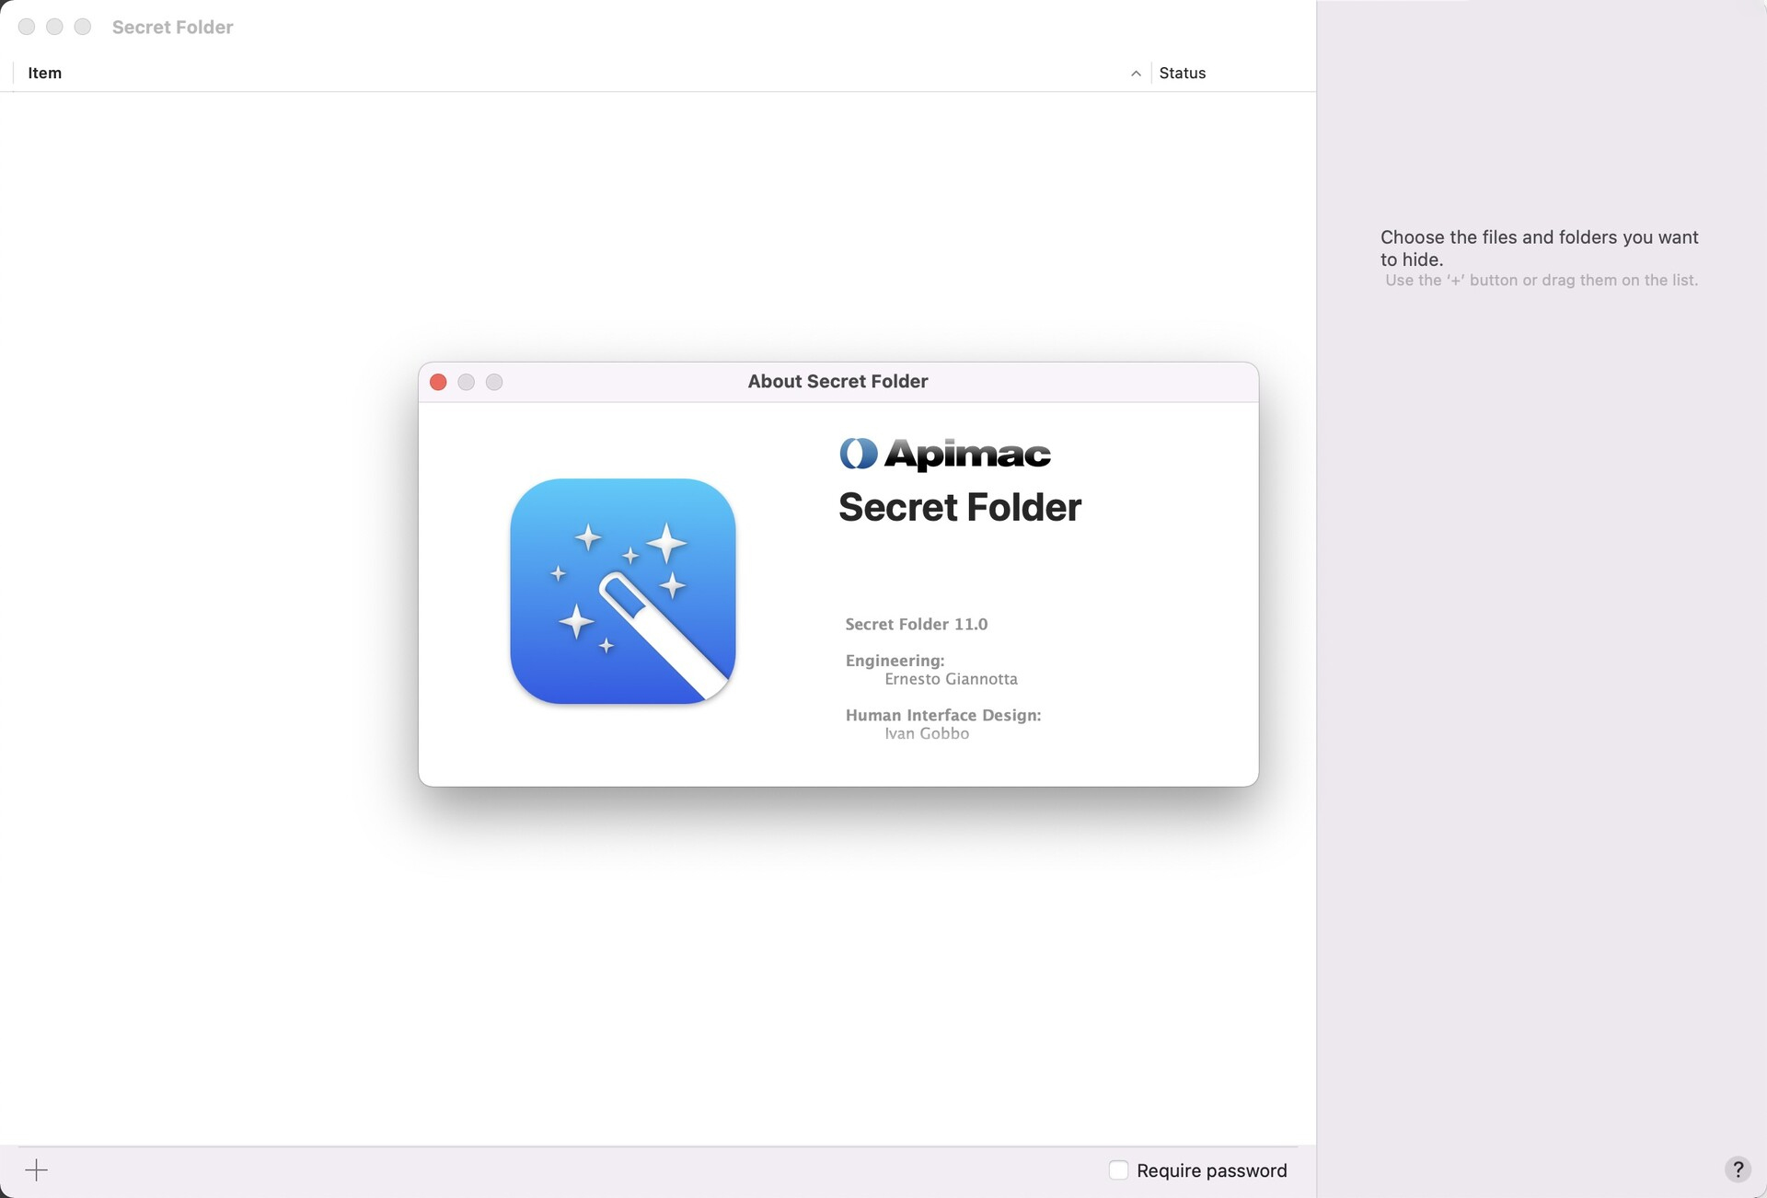
Task: Select the Status column header
Action: 1183,73
